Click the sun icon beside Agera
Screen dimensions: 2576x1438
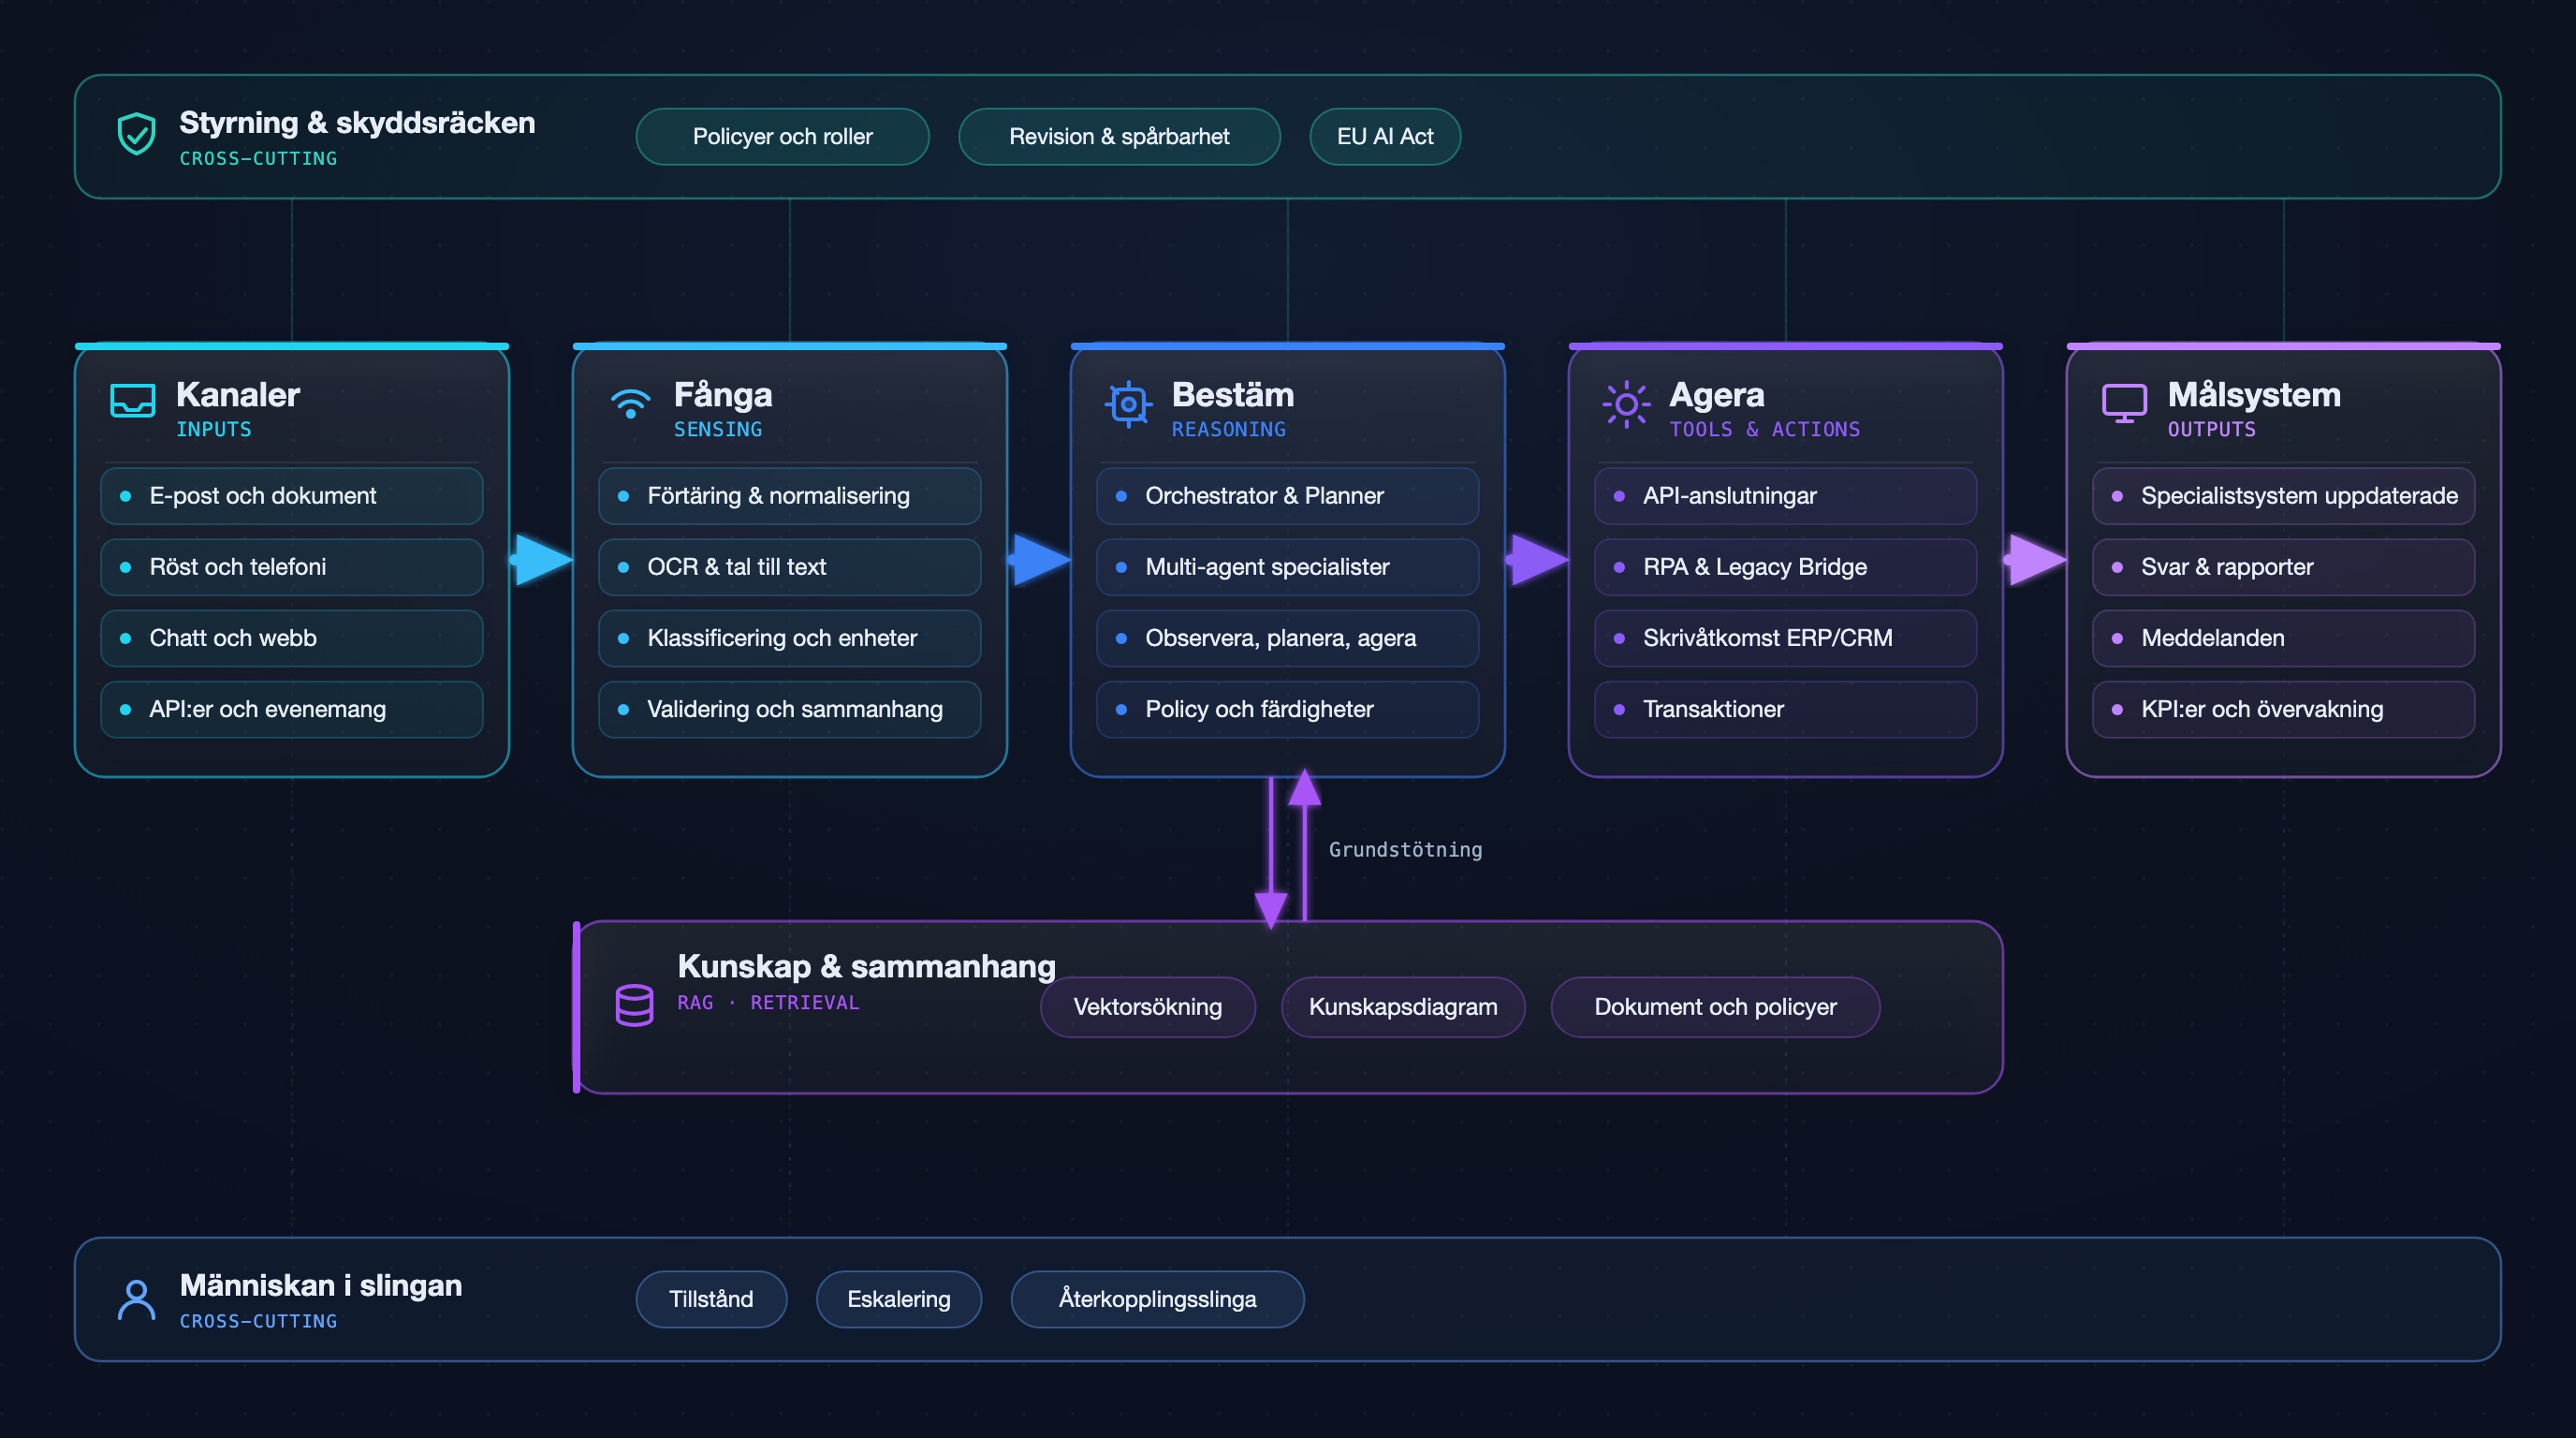(x=1626, y=404)
